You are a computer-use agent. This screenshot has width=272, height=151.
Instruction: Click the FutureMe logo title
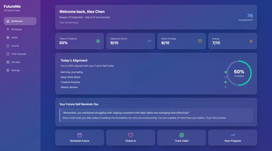12,6
